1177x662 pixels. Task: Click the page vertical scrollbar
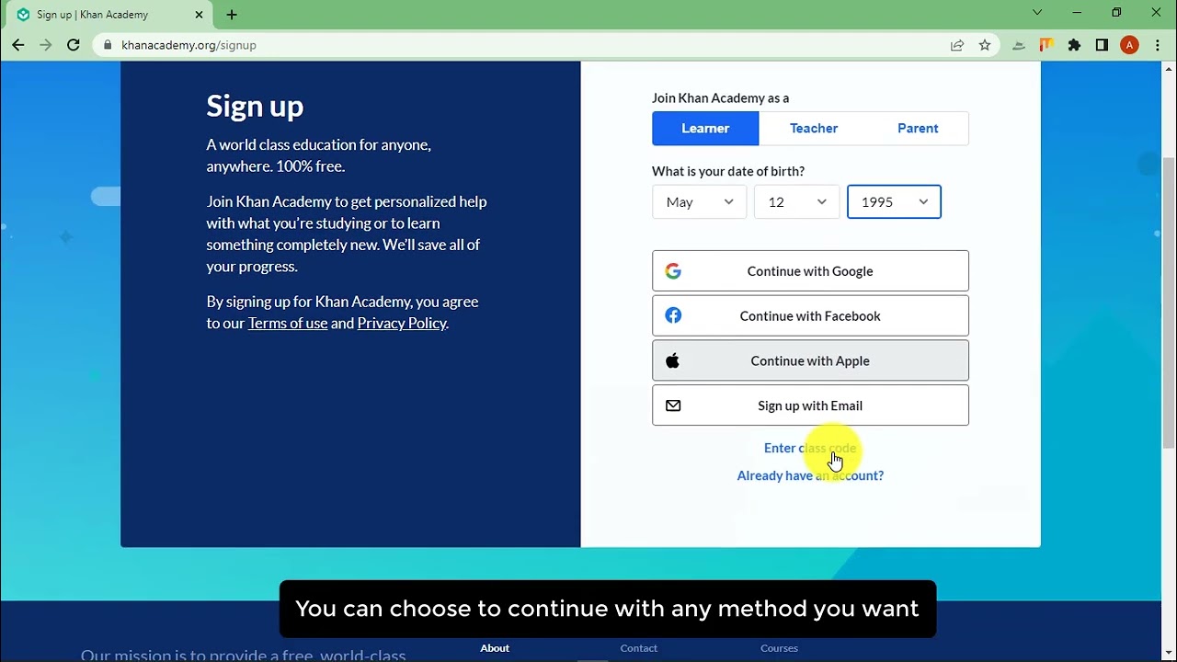[1169, 303]
